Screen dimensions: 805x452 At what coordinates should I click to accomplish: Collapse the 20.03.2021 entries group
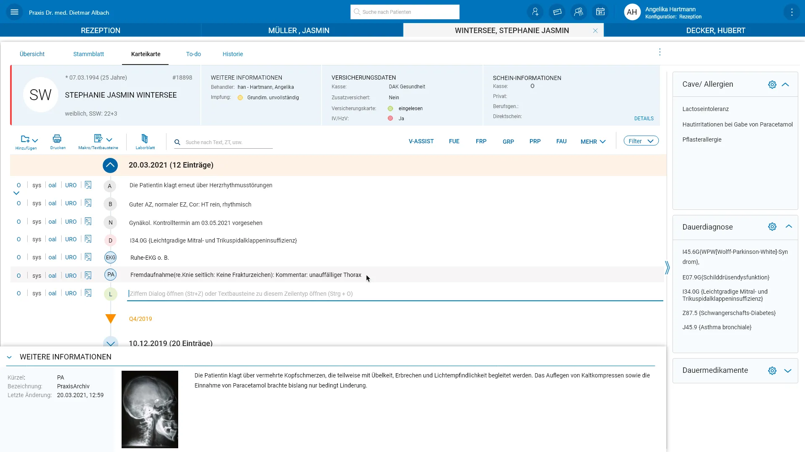110,165
